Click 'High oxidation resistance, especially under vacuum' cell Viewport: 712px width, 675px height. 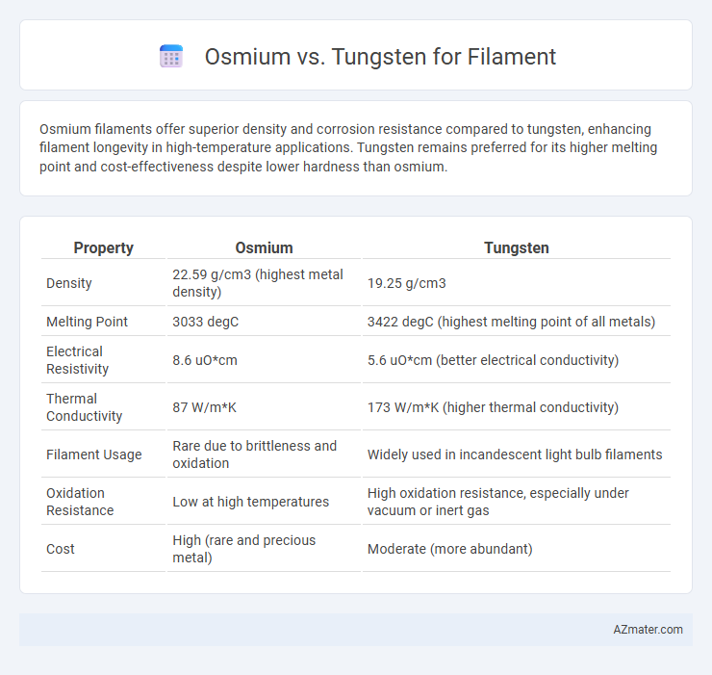[x=517, y=502]
